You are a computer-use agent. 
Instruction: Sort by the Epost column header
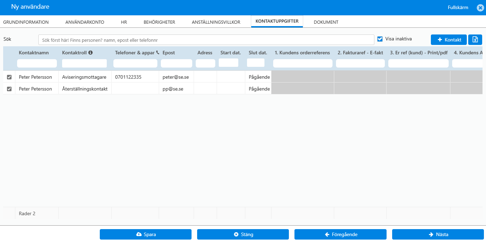click(169, 53)
